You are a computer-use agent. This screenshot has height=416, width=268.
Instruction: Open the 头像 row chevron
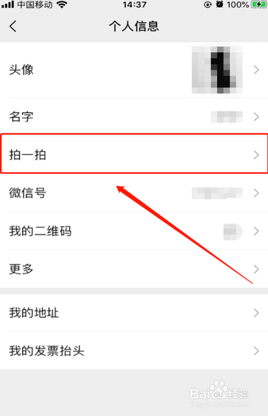click(256, 70)
